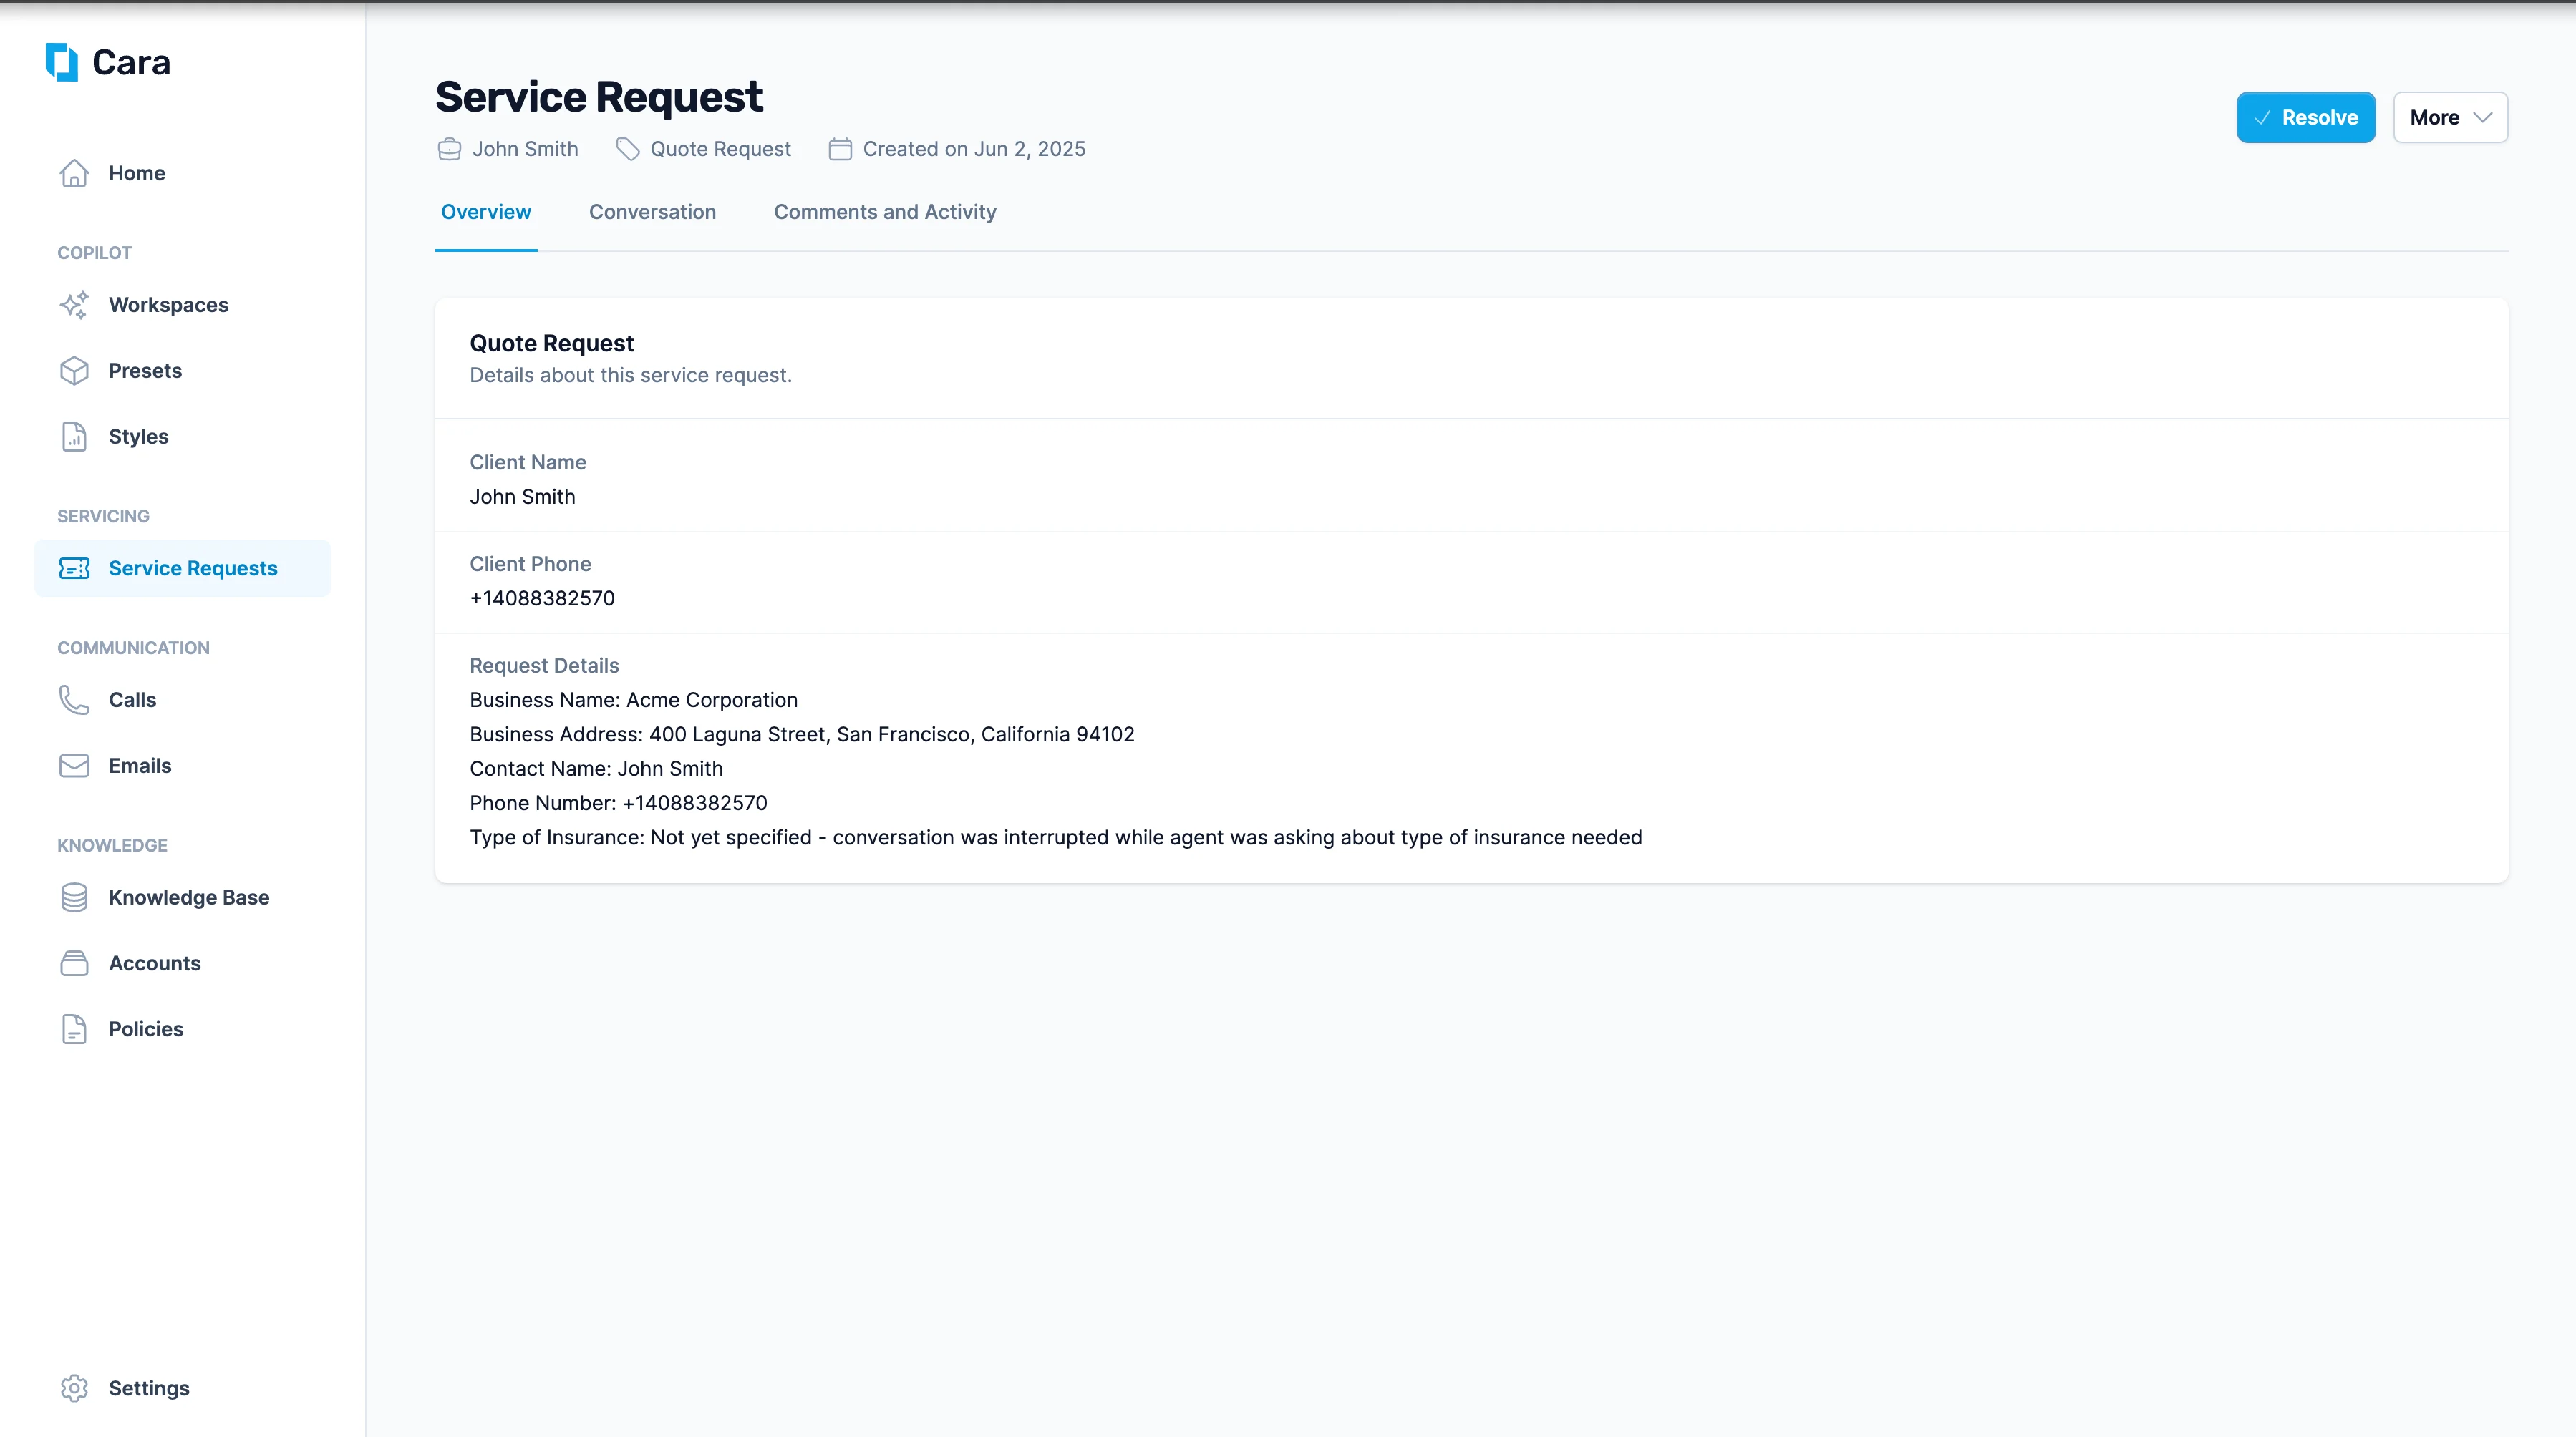Click the briefcase icon beside John Smith
2576x1437 pixels.
[450, 149]
